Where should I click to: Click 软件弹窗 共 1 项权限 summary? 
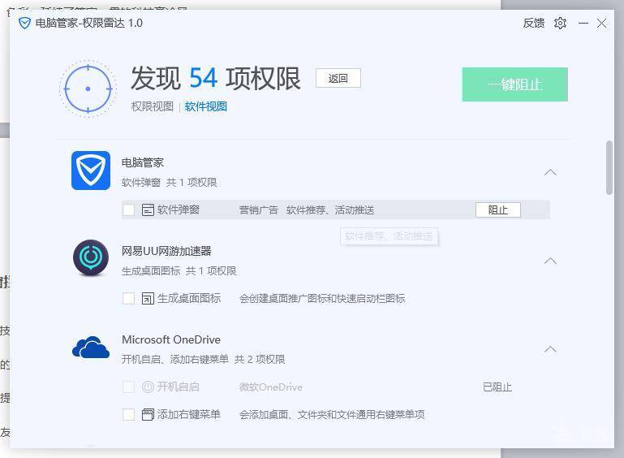(x=169, y=183)
